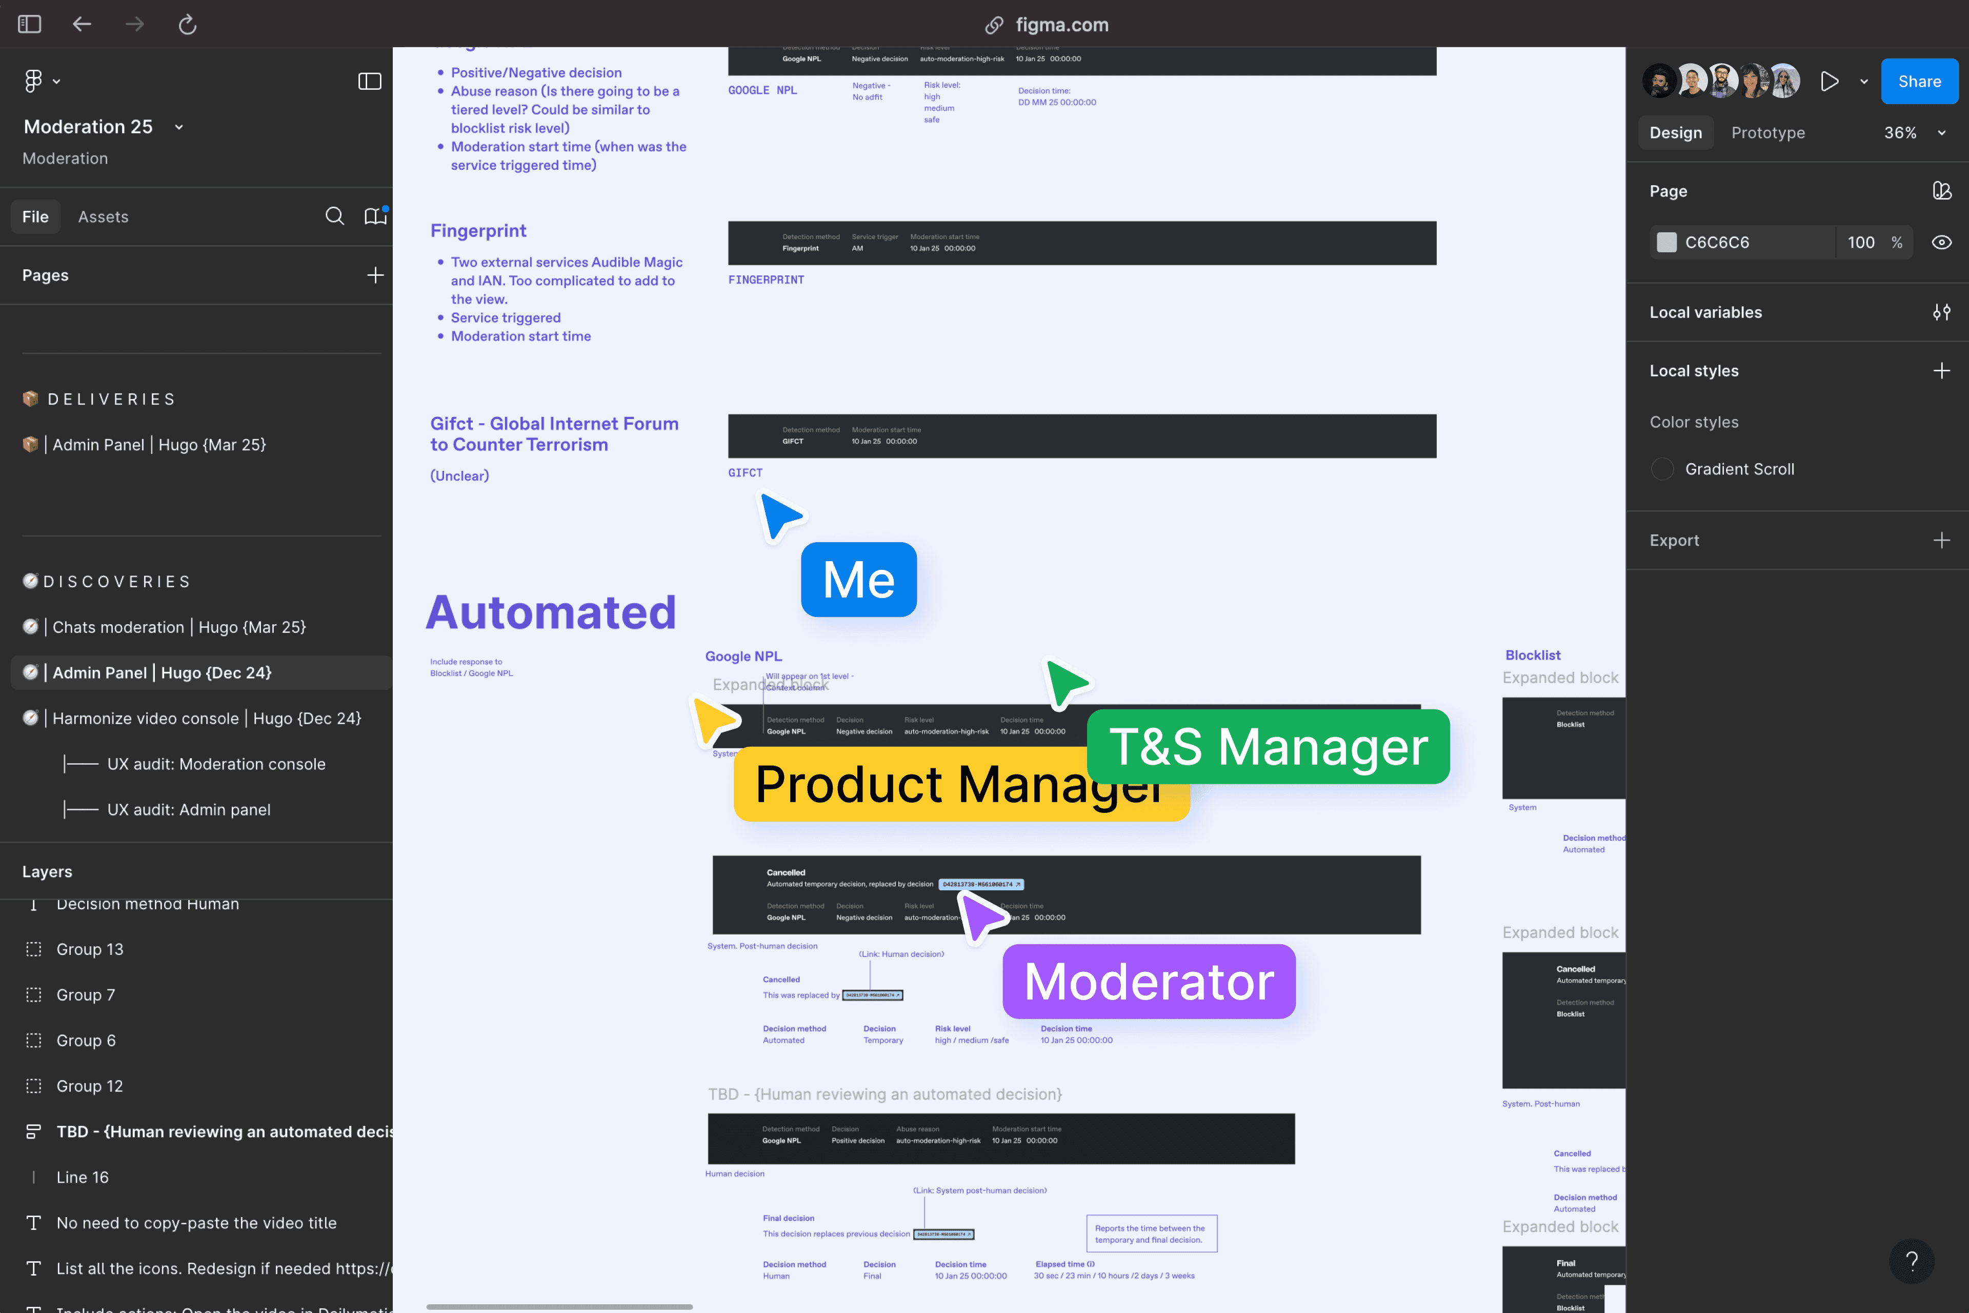This screenshot has width=1969, height=1313.
Task: Select page Admin Panel | Hugo {Dec 24}
Action: point(201,672)
